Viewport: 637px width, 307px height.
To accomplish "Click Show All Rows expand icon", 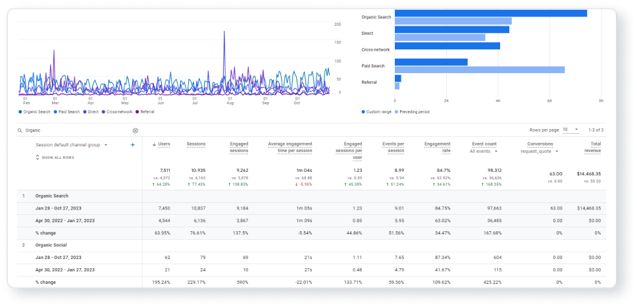I will click(x=38, y=157).
